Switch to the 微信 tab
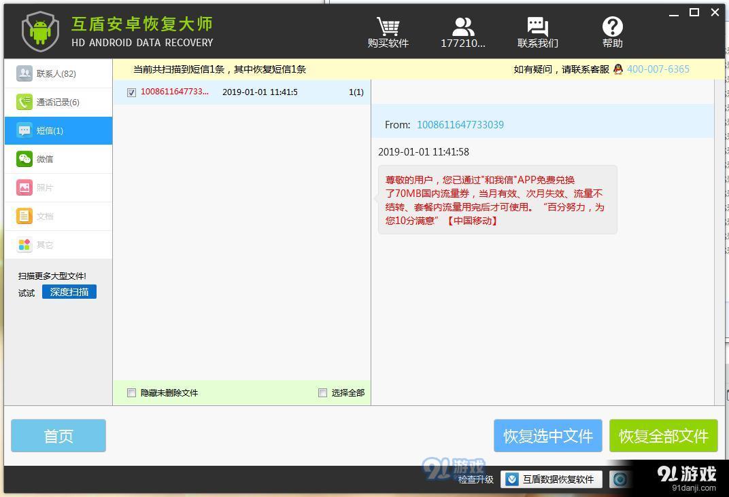Image resolution: width=729 pixels, height=497 pixels. coord(58,159)
